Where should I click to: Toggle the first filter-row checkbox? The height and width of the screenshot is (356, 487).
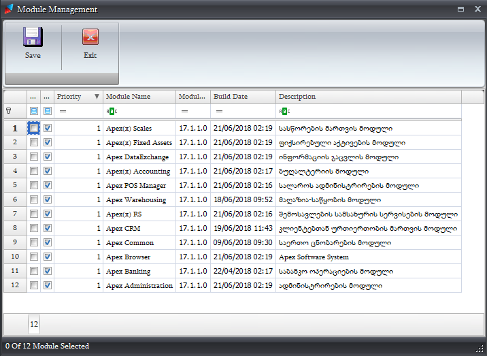click(x=34, y=111)
